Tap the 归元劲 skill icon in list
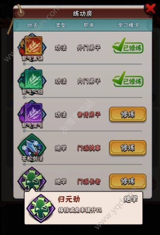 click(x=32, y=180)
